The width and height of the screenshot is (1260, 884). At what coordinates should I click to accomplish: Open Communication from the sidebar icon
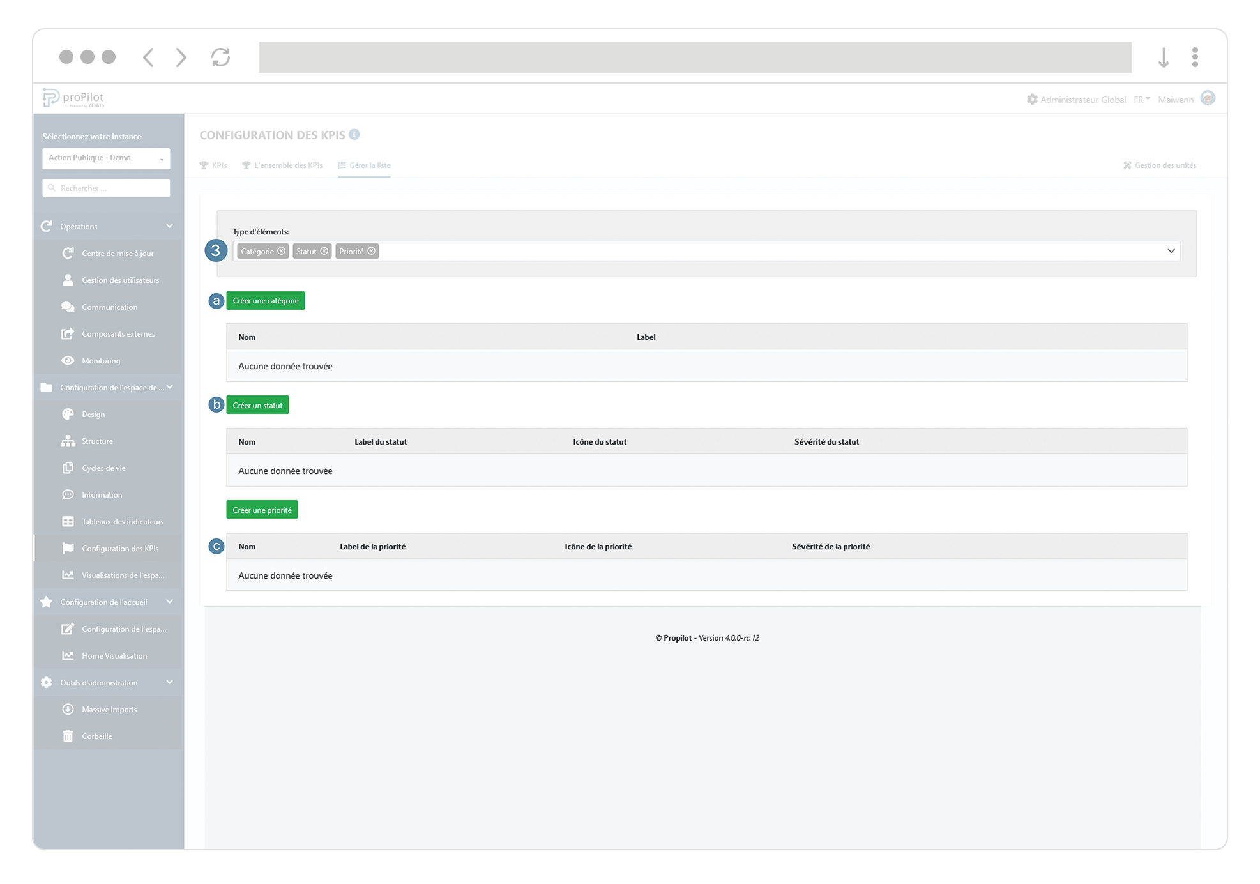pos(68,307)
